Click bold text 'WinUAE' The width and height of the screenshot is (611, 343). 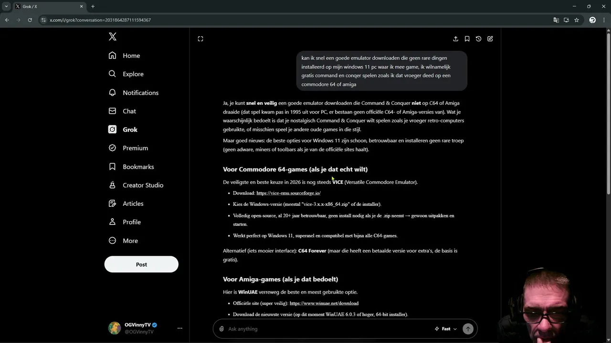(x=248, y=292)
